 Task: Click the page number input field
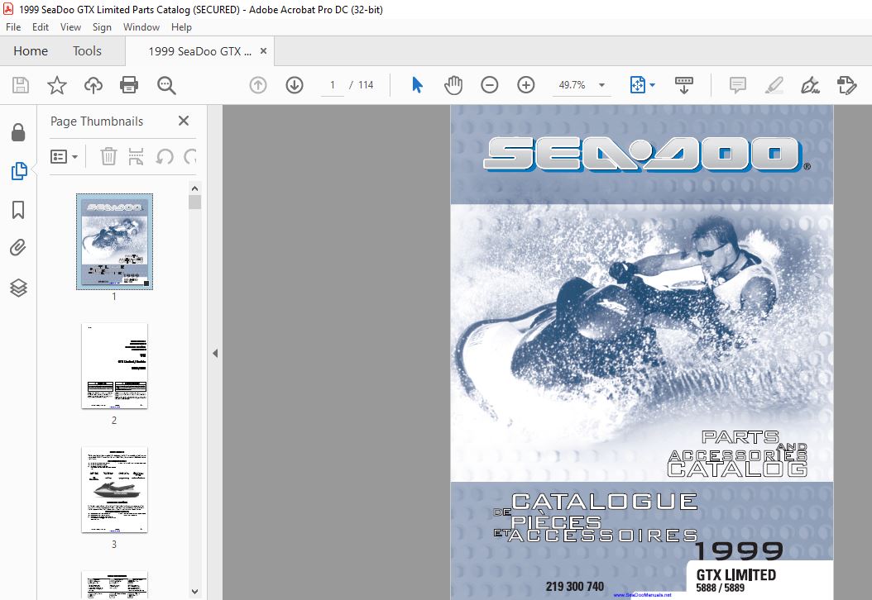click(333, 85)
